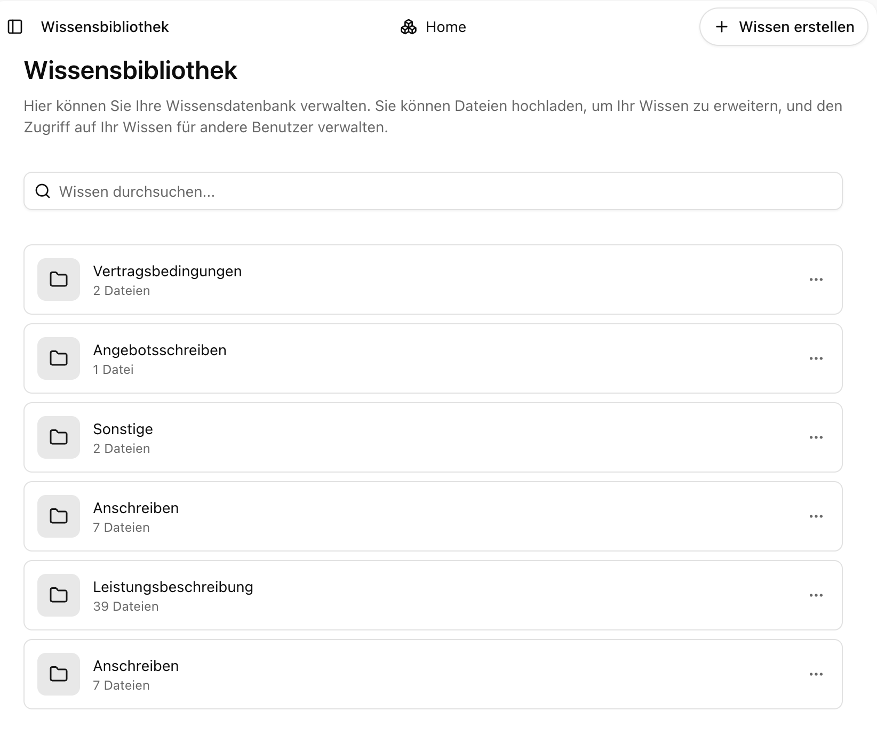877x735 pixels.
Task: Open the Sonstige folder icon
Action: 58,437
